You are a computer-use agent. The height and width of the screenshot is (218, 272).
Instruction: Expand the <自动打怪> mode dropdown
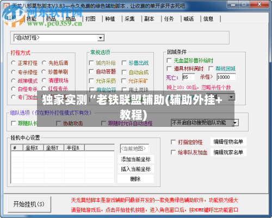pyautogui.click(x=101, y=38)
